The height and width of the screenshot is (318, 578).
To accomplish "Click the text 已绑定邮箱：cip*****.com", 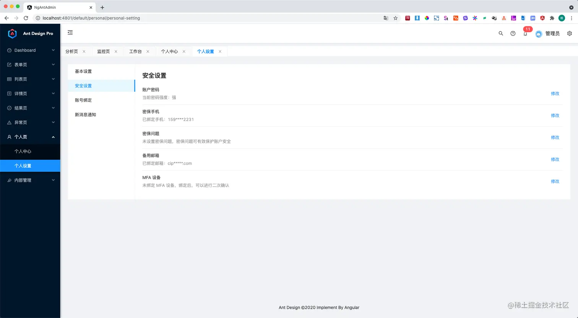I will click(x=167, y=164).
